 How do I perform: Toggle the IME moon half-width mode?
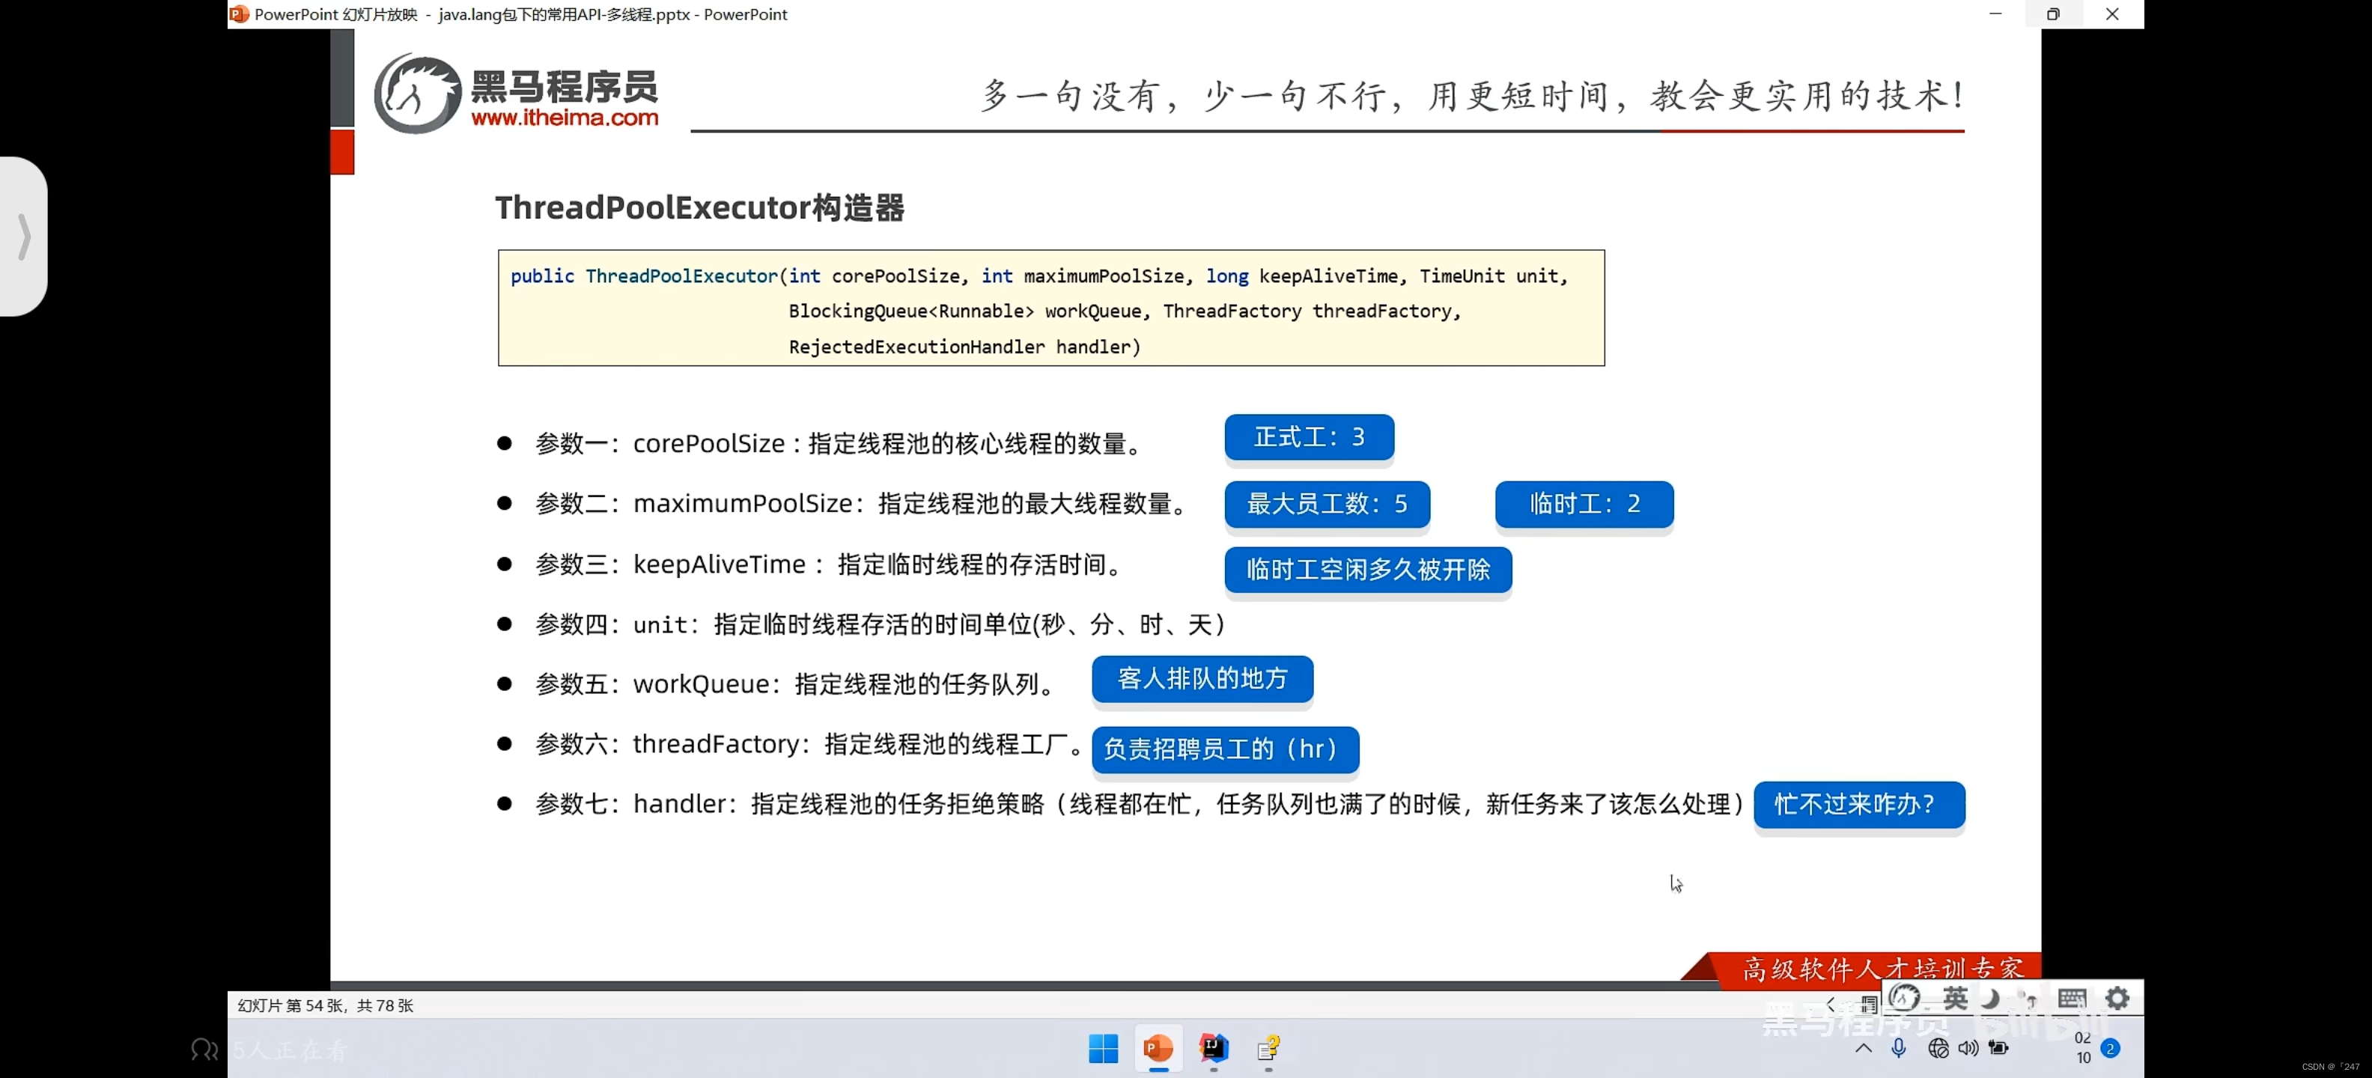coord(1990,998)
